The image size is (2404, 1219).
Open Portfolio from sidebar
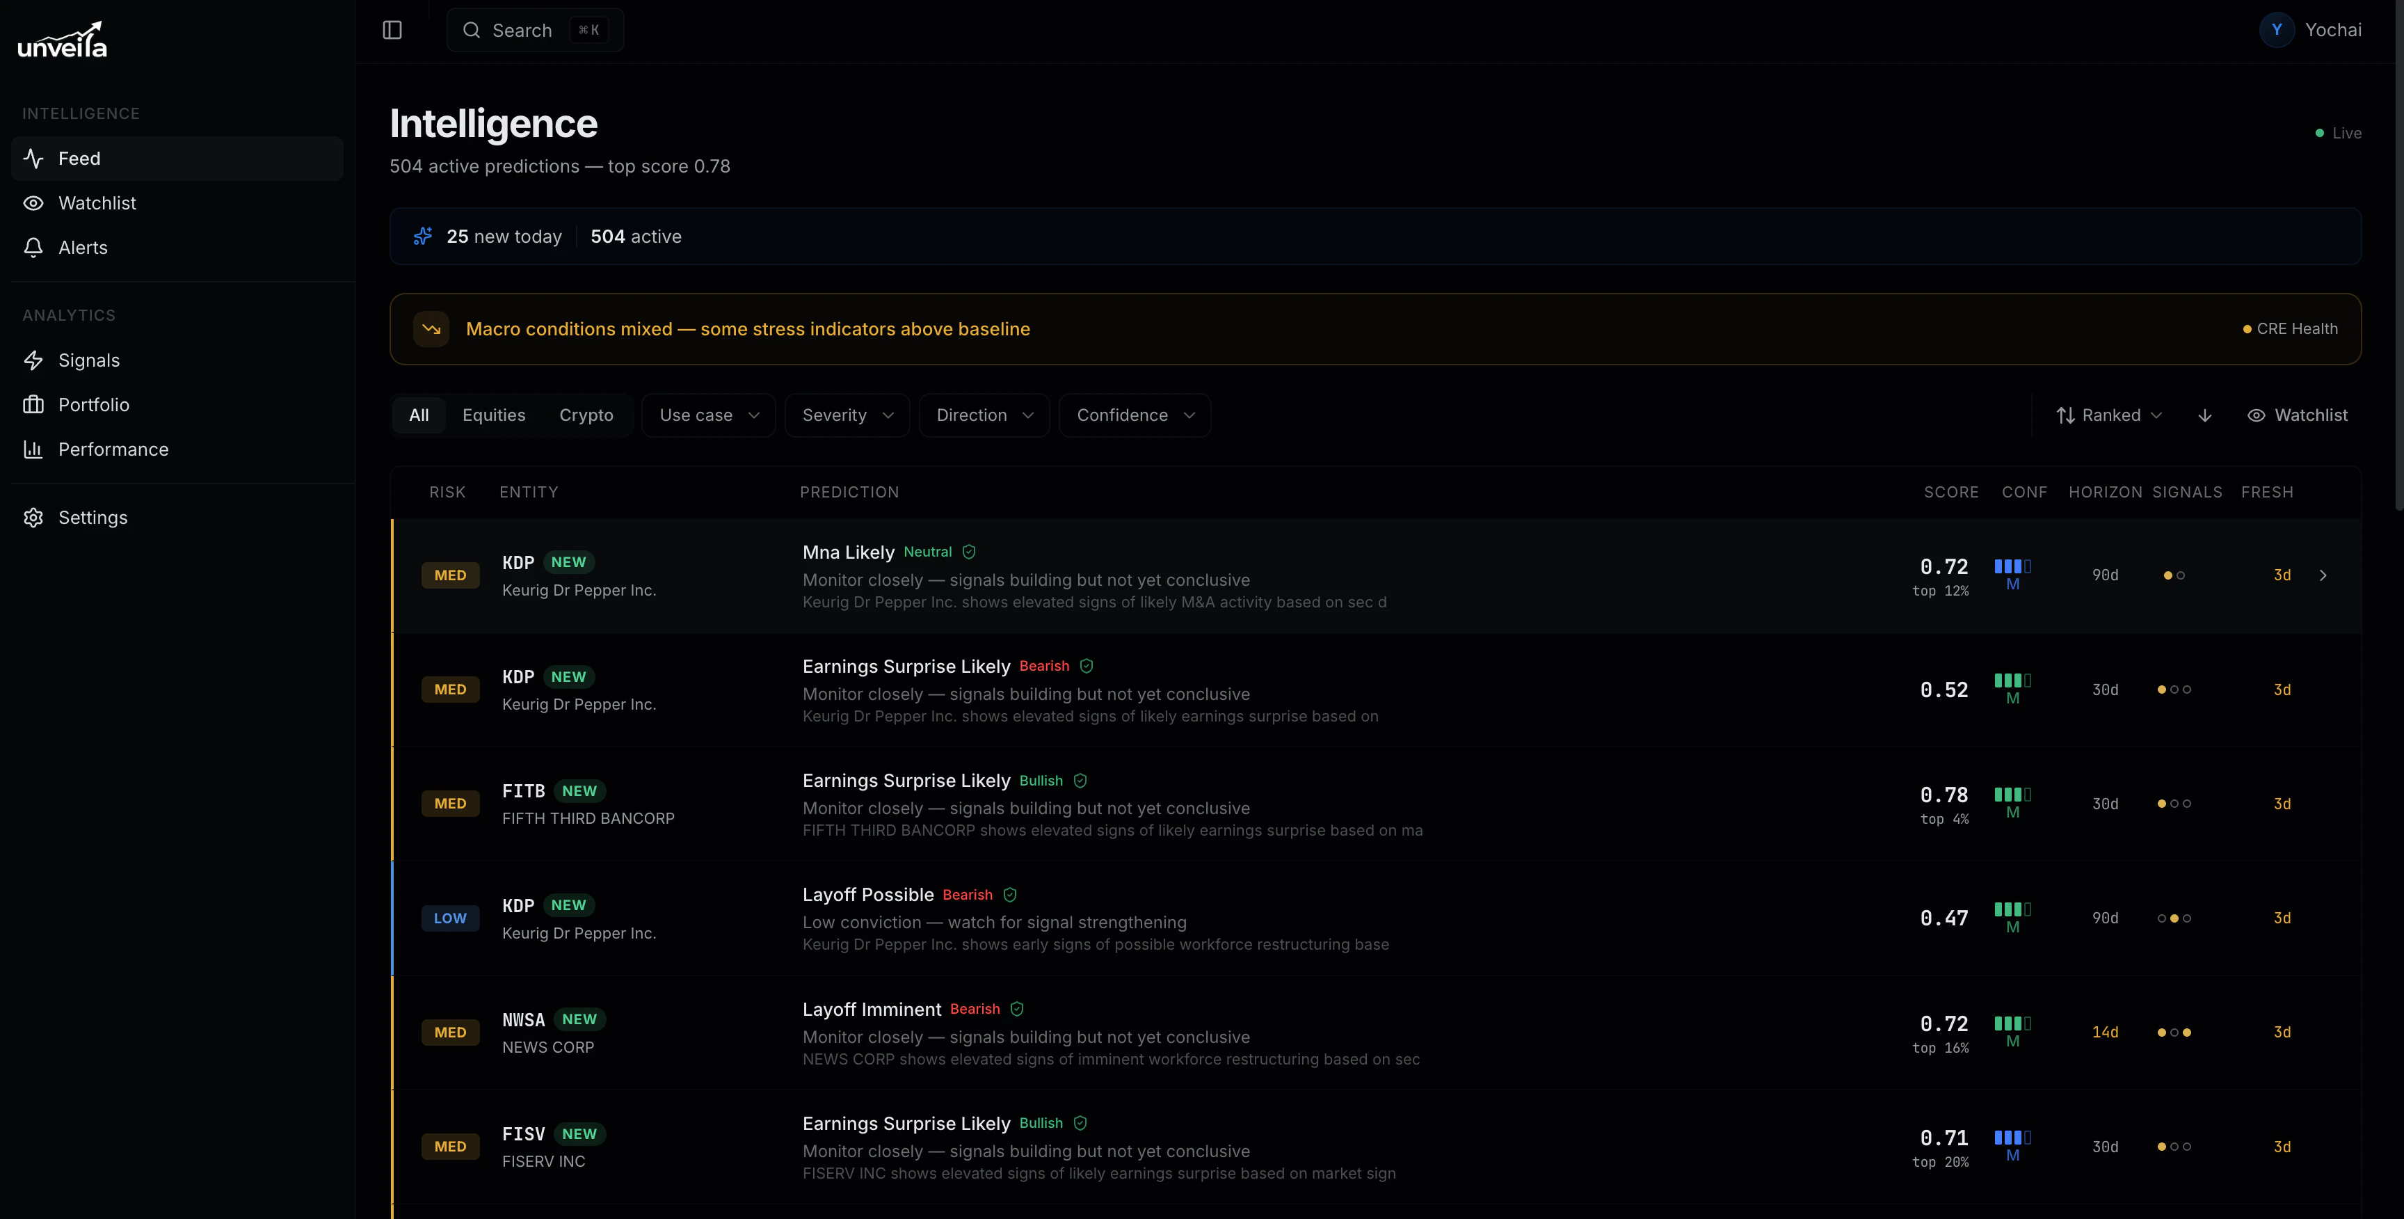93,405
